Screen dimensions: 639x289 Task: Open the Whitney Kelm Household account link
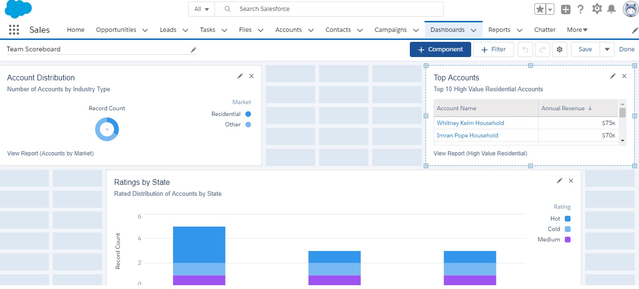(x=470, y=123)
